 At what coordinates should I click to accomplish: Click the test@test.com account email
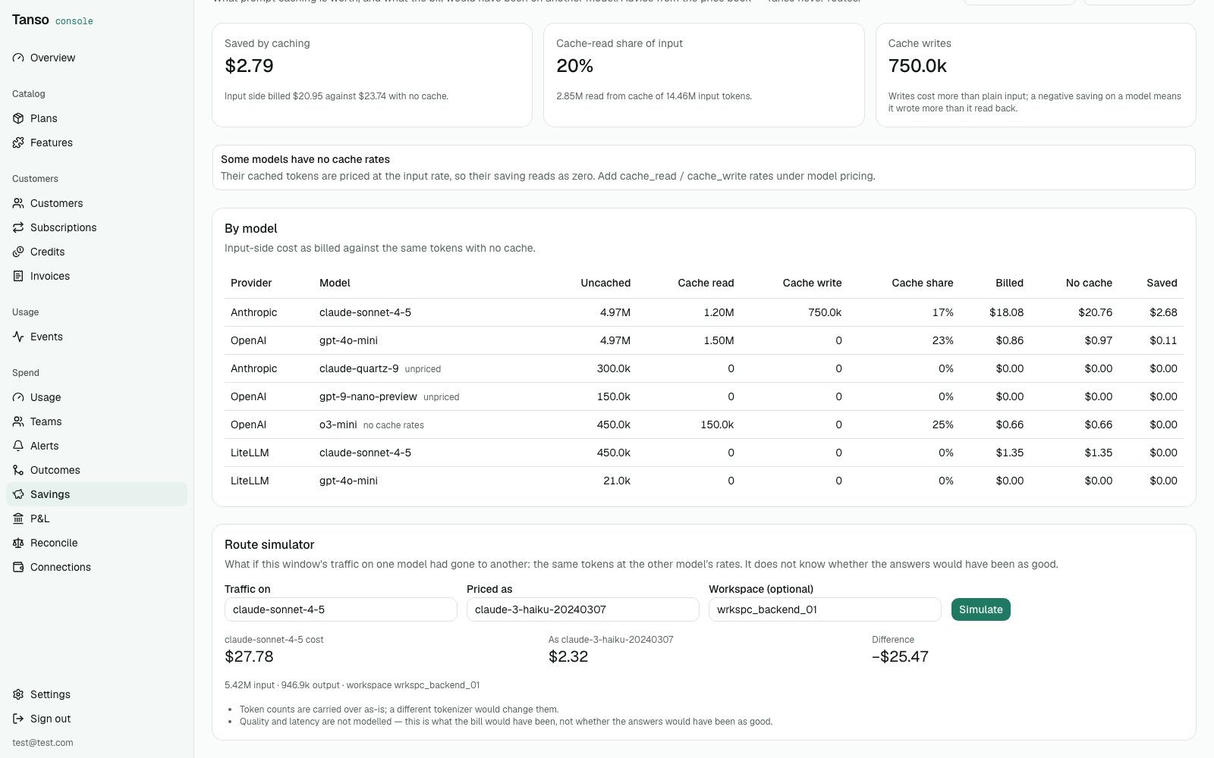coord(42,743)
